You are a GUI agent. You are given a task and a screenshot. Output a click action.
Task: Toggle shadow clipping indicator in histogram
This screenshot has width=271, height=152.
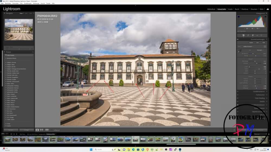239,17
